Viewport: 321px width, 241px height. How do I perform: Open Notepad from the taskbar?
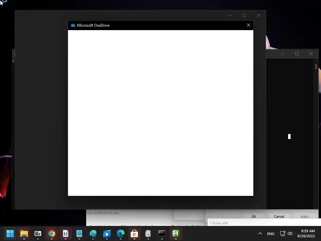tap(79, 233)
